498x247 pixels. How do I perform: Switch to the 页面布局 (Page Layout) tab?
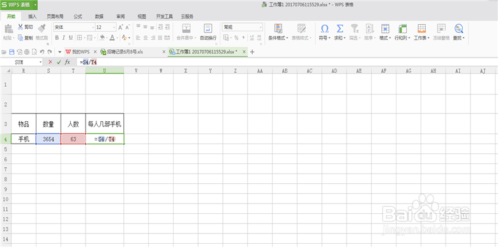pyautogui.click(x=55, y=17)
